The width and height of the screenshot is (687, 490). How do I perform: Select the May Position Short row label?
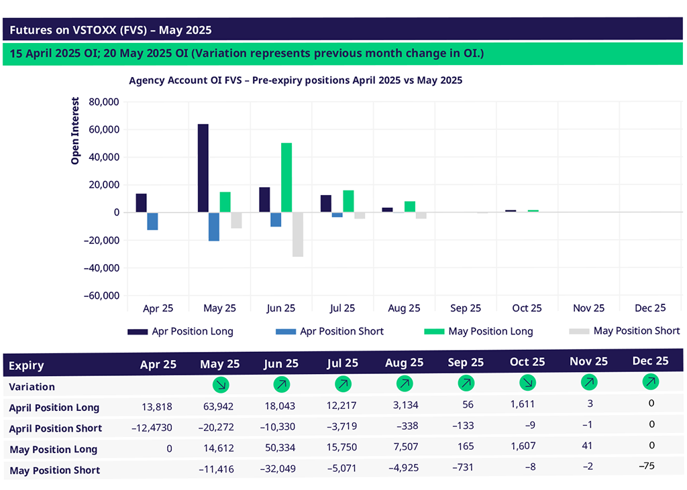(x=54, y=470)
